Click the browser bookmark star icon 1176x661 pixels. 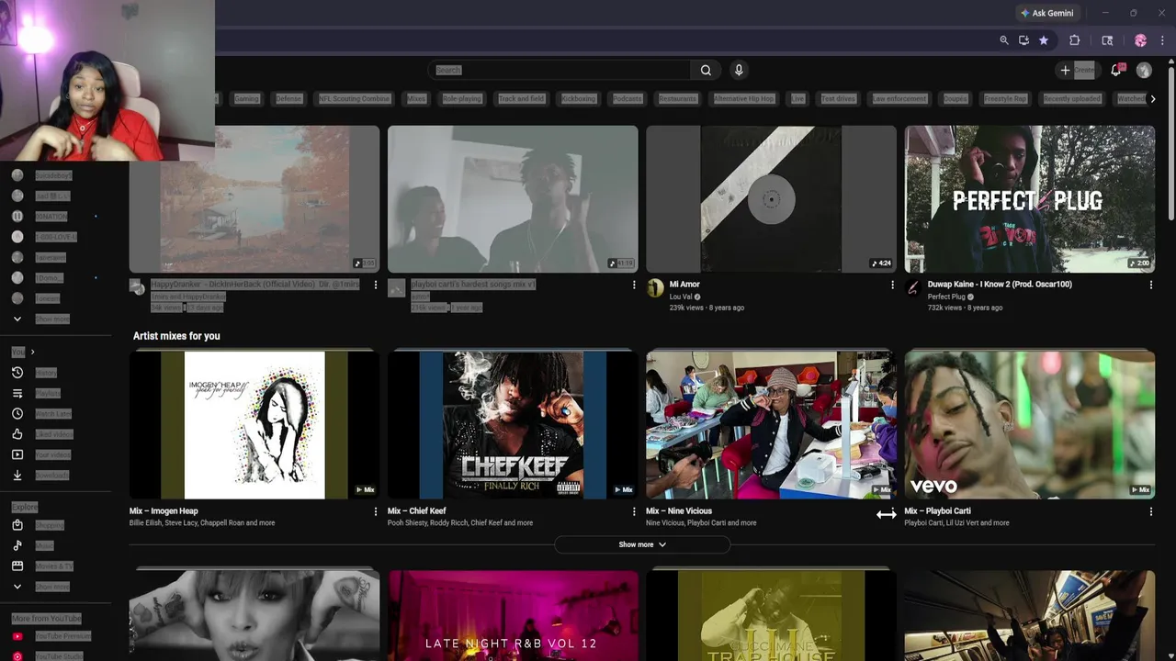pyautogui.click(x=1044, y=40)
